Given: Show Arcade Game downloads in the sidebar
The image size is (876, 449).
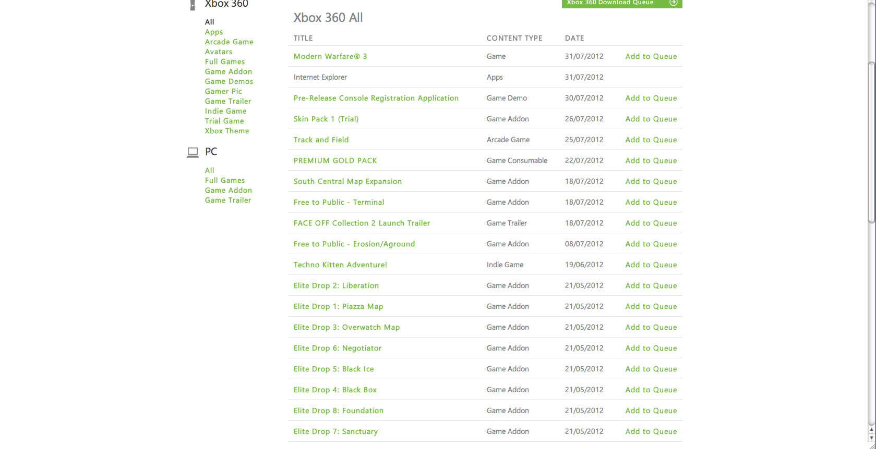Looking at the screenshot, I should [229, 42].
